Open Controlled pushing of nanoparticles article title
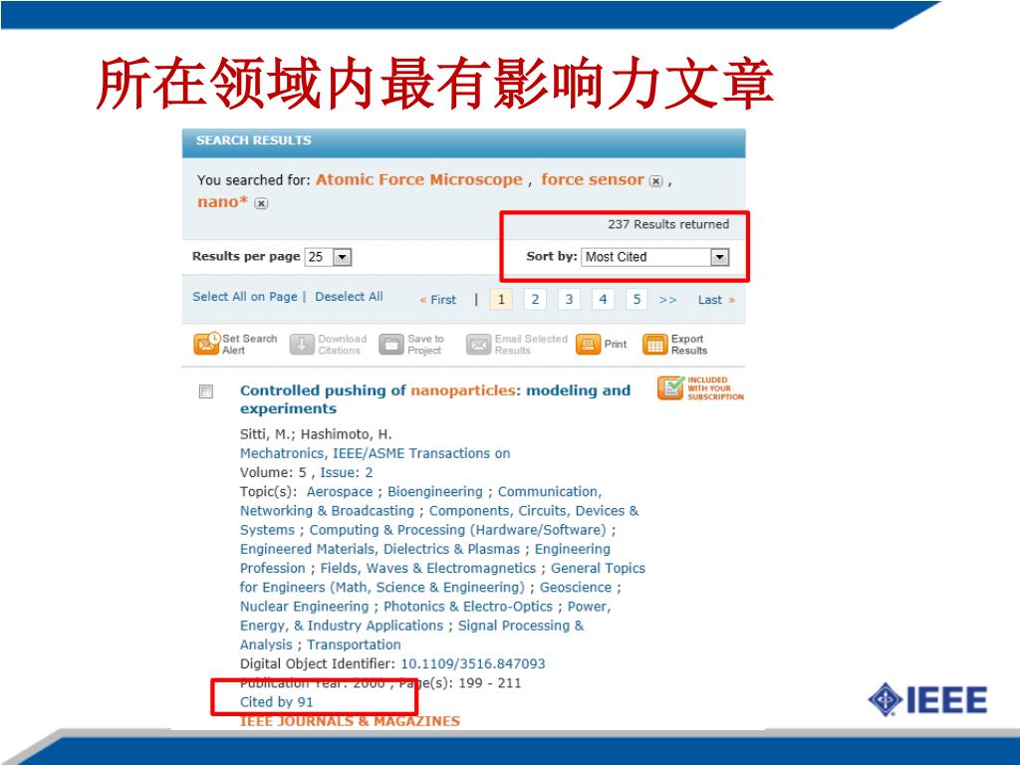This screenshot has width=1020, height=765. (x=434, y=398)
